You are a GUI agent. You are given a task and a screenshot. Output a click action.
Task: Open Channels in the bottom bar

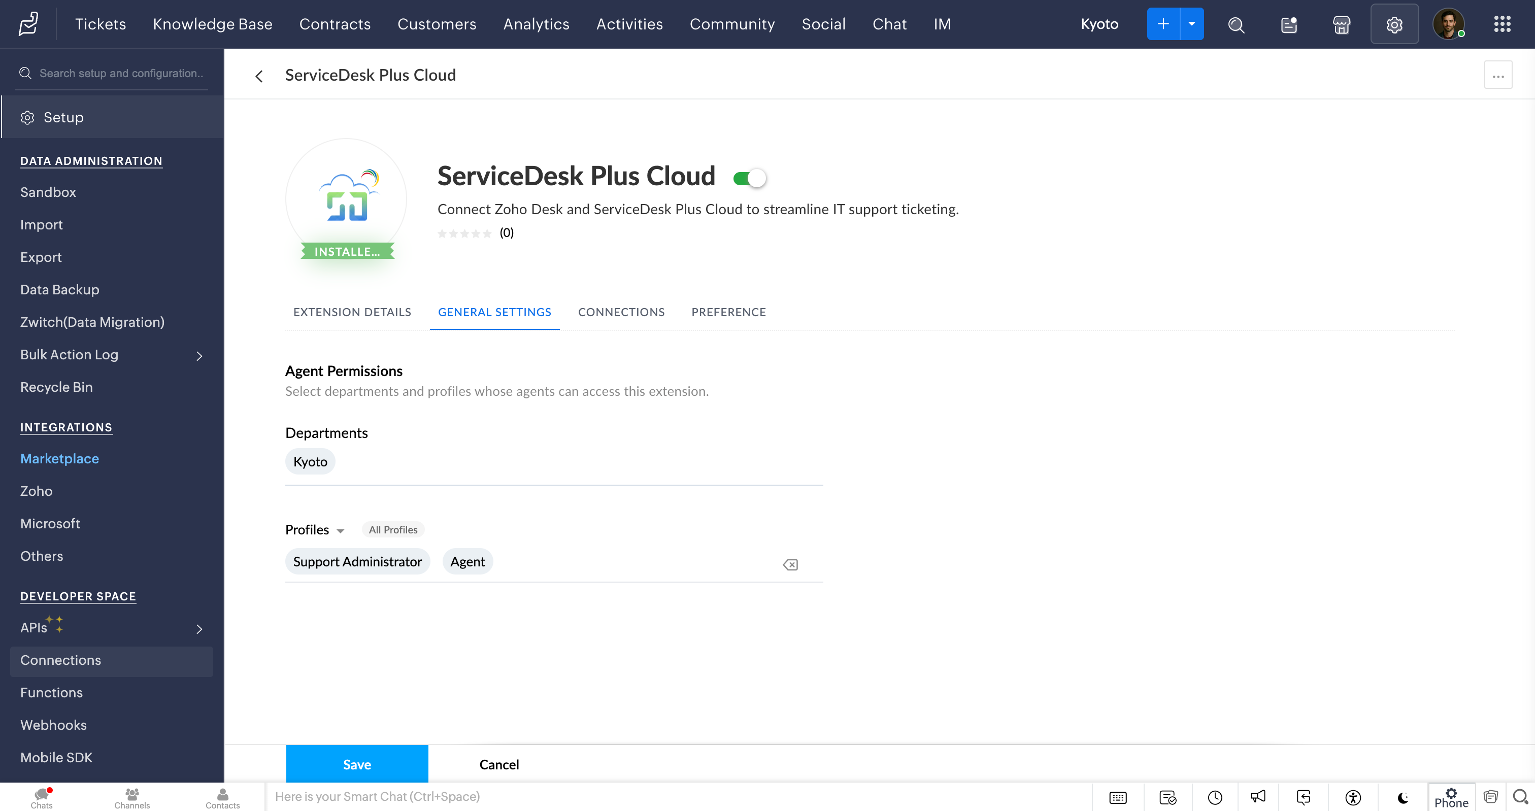point(132,798)
